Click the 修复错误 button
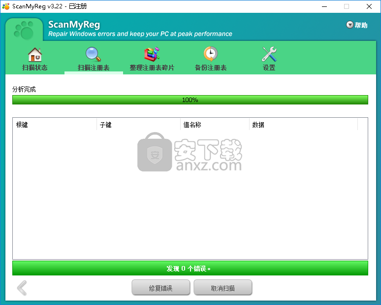Image resolution: width=381 pixels, height=305 pixels. 160,288
